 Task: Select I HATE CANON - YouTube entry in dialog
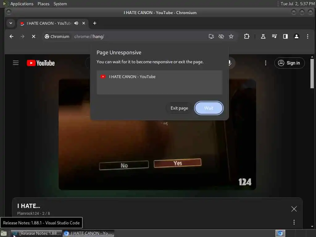click(x=160, y=77)
